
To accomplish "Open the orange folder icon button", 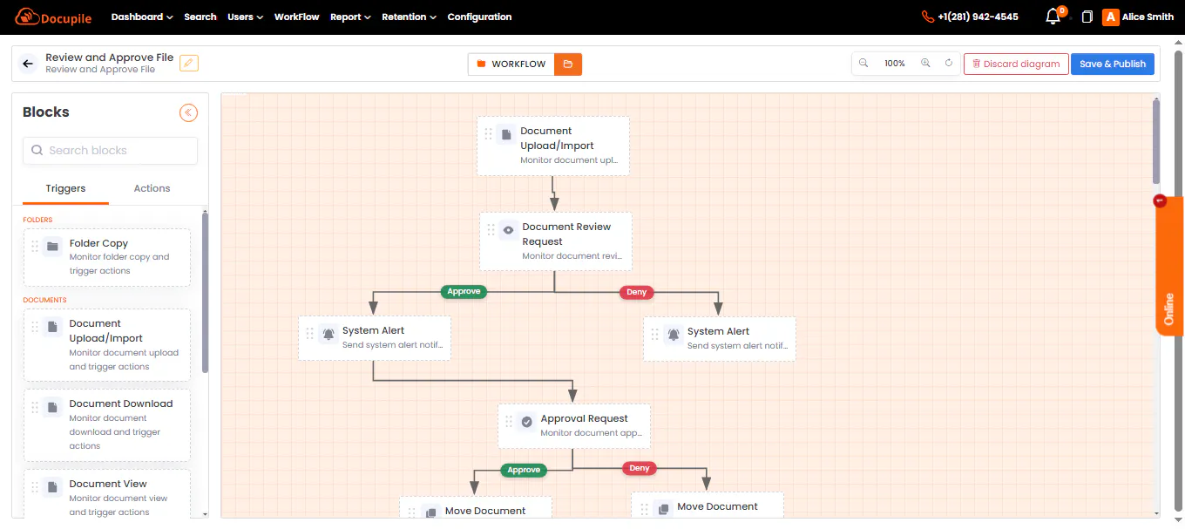I will [568, 64].
